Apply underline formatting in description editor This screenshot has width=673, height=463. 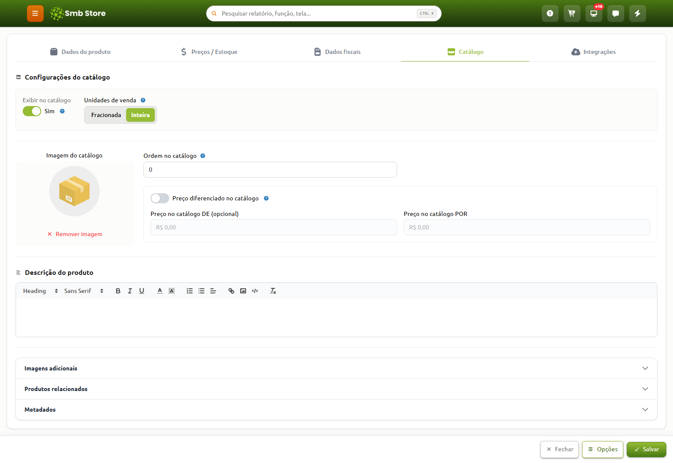(142, 291)
